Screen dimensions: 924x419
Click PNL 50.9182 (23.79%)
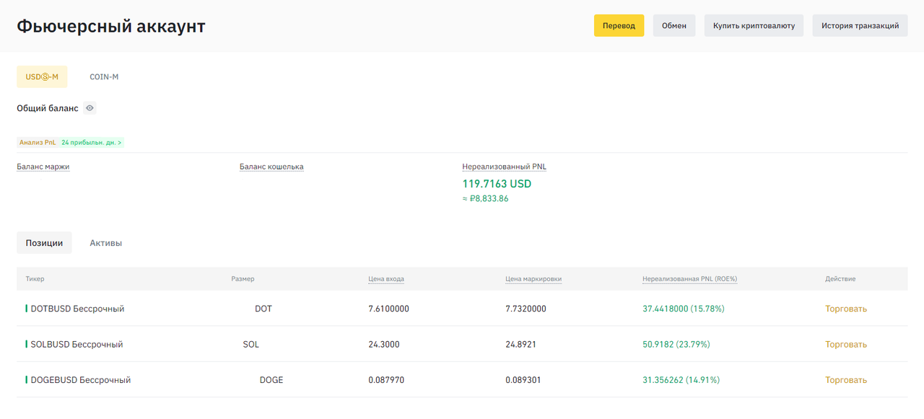click(x=676, y=345)
